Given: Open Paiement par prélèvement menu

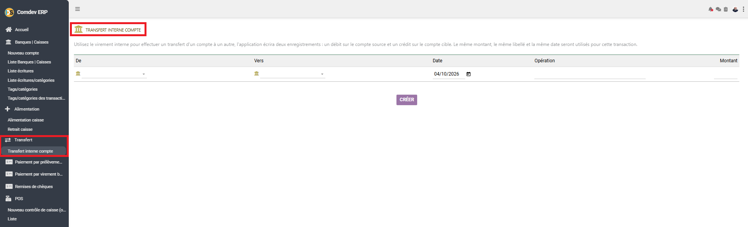Looking at the screenshot, I should point(38,162).
